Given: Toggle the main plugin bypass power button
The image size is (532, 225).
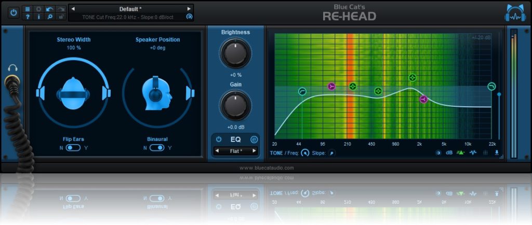Looking at the screenshot, I should click(13, 12).
